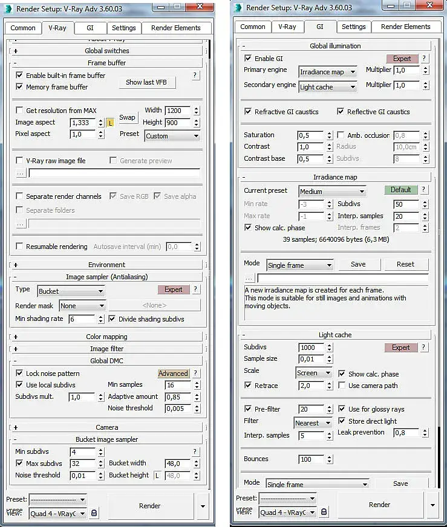The height and width of the screenshot is (527, 447).
Task: Open Render Elements tab in left window
Action: (x=176, y=28)
